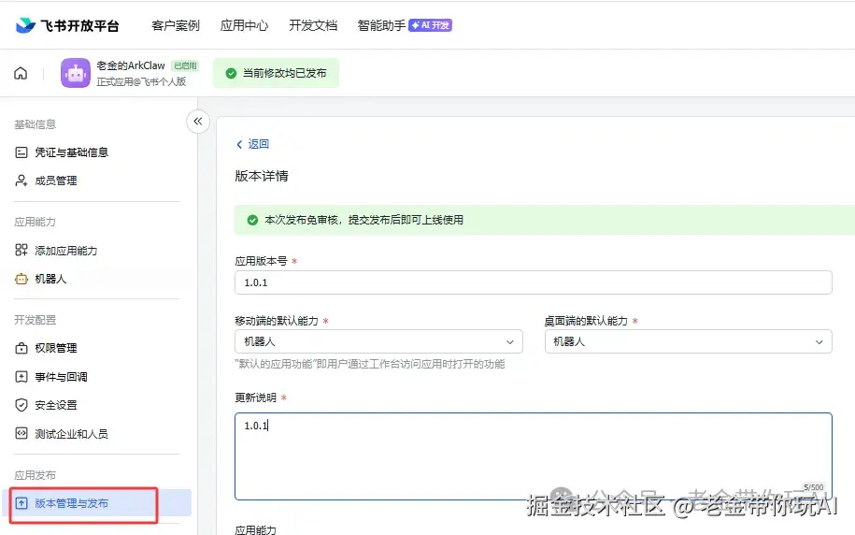Open 安全设置 page

(56, 405)
